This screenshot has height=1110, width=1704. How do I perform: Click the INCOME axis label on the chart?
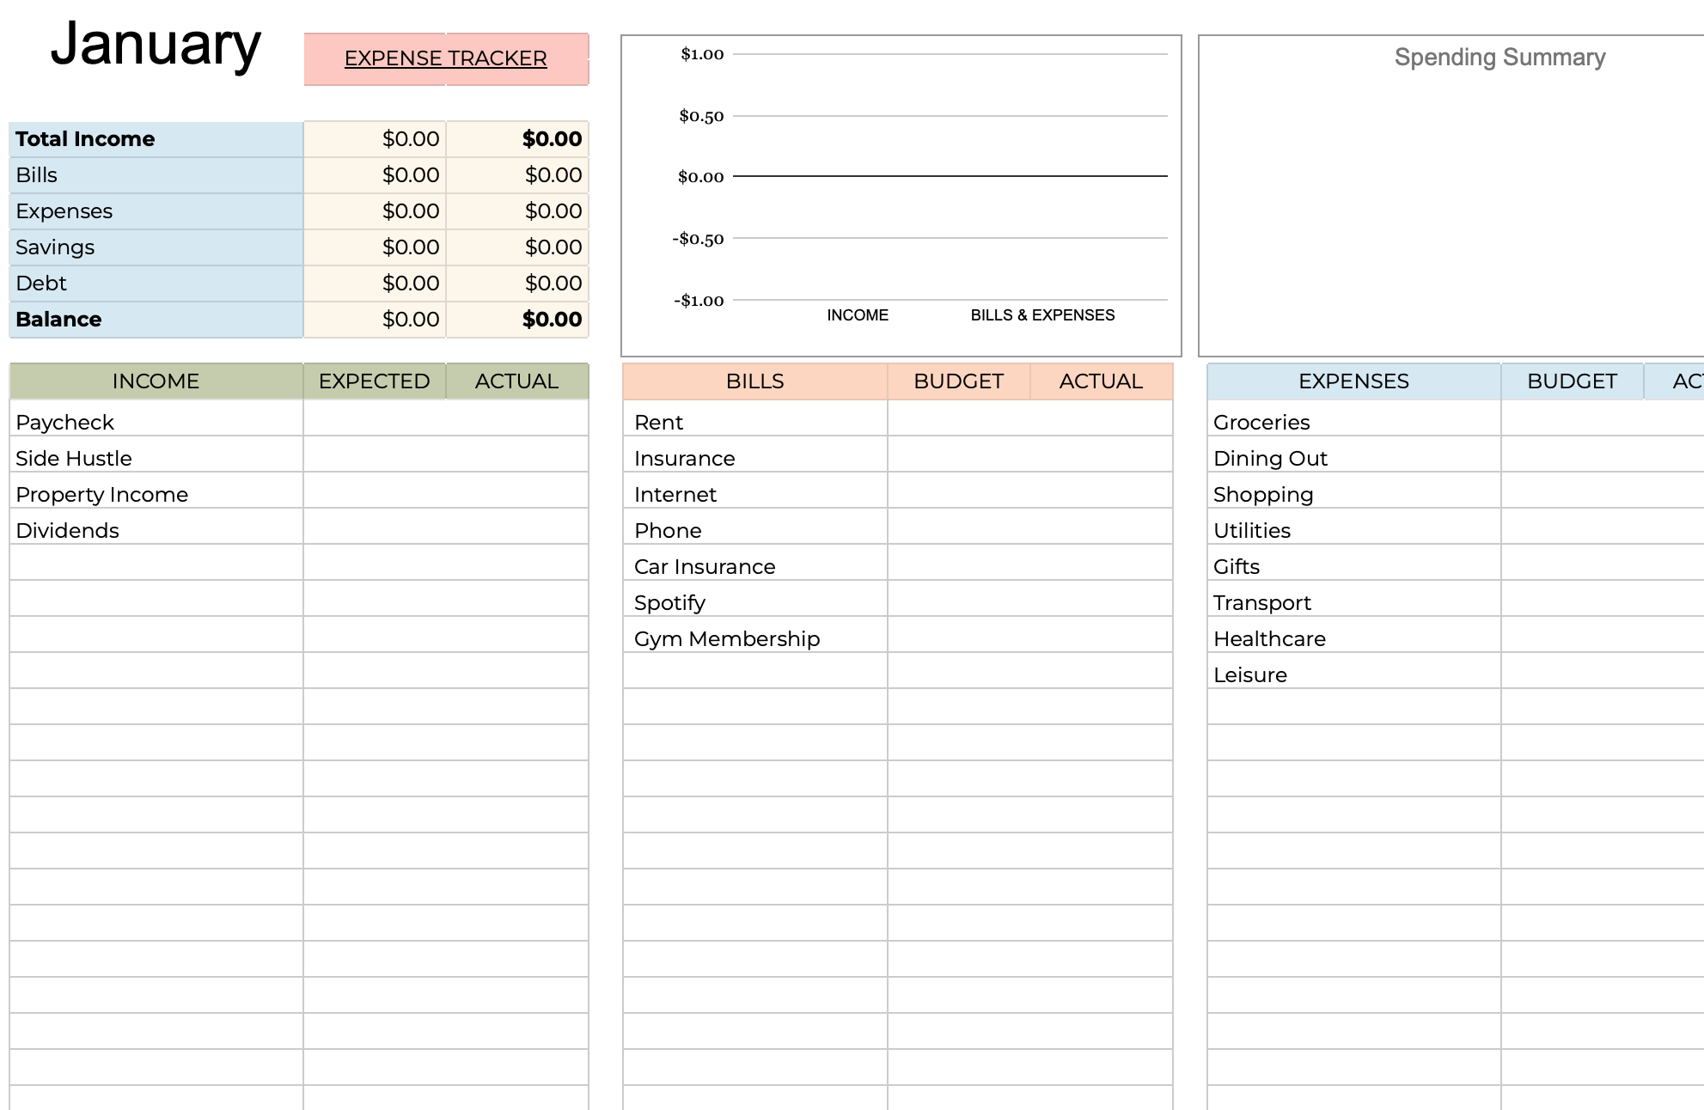(857, 315)
